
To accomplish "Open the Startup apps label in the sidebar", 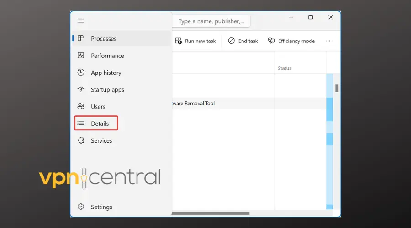I will (107, 90).
